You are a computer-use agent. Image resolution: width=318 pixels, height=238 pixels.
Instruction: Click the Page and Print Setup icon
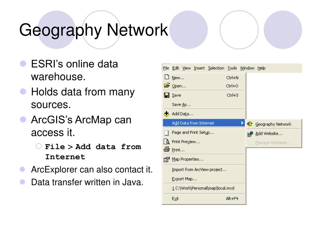(166, 133)
